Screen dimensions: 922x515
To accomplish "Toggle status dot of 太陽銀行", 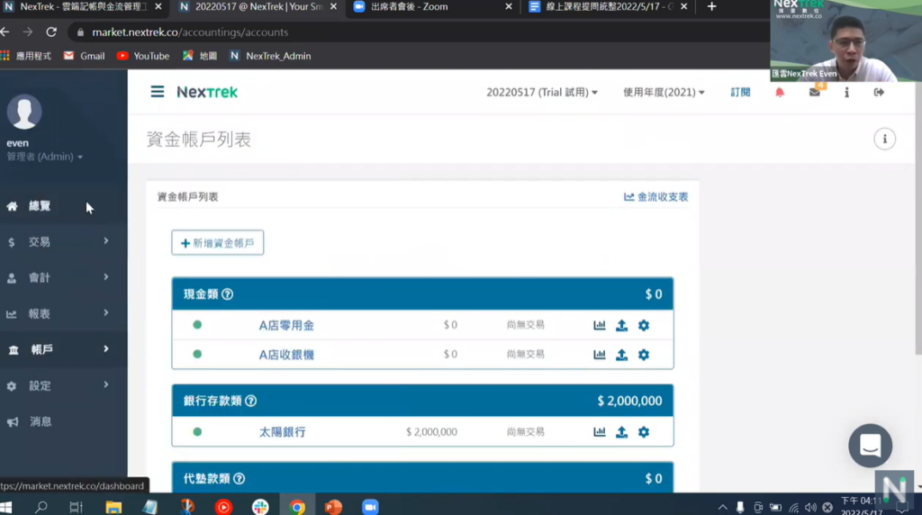I will (x=197, y=431).
